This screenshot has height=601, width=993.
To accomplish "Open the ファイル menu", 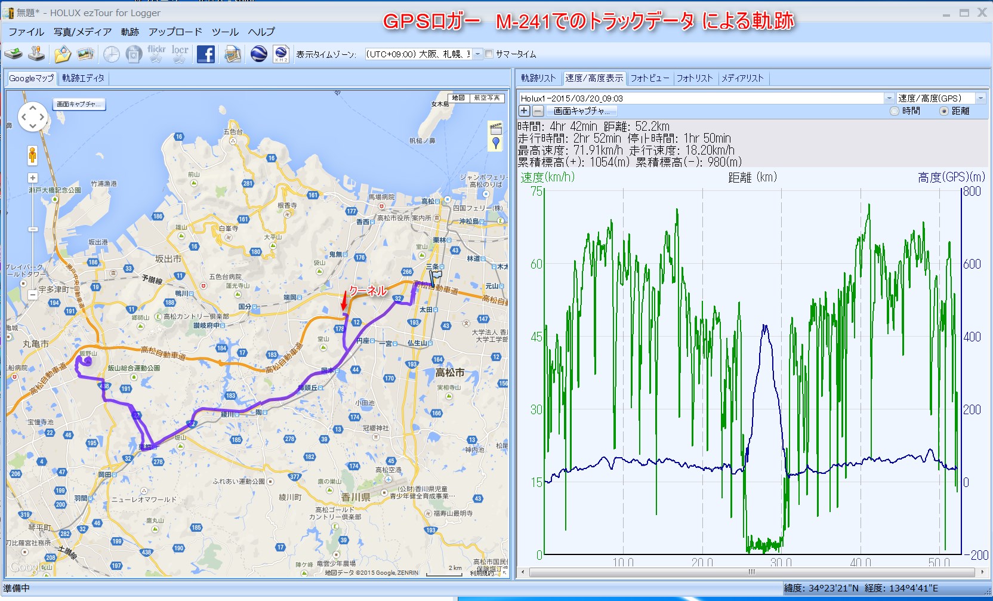I will tap(26, 32).
